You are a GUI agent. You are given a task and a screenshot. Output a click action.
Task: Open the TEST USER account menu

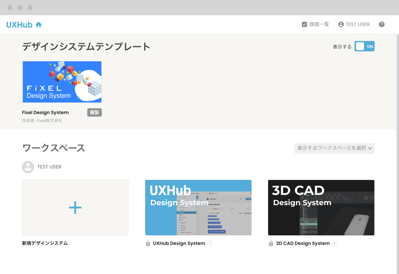tap(358, 24)
